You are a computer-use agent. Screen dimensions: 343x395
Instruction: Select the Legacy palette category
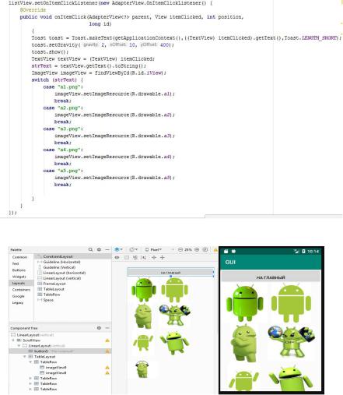click(x=18, y=302)
